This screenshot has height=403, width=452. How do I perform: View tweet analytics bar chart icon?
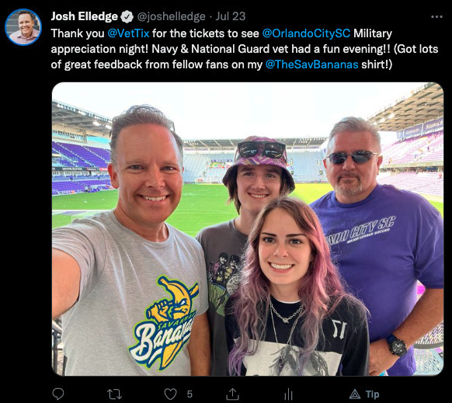tap(288, 394)
